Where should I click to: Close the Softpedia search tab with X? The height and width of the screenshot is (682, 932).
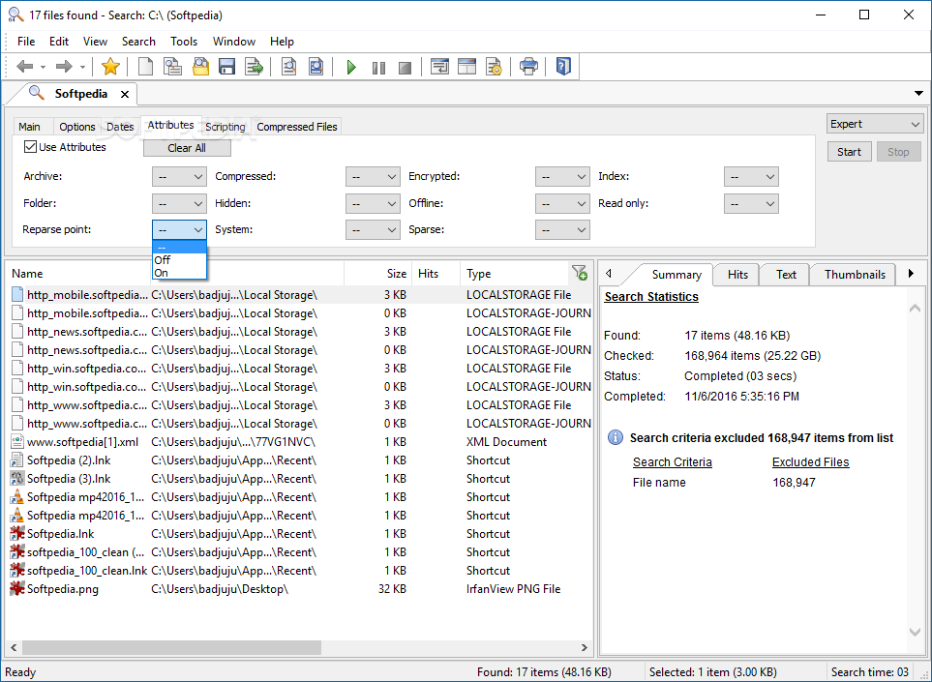[x=125, y=95]
